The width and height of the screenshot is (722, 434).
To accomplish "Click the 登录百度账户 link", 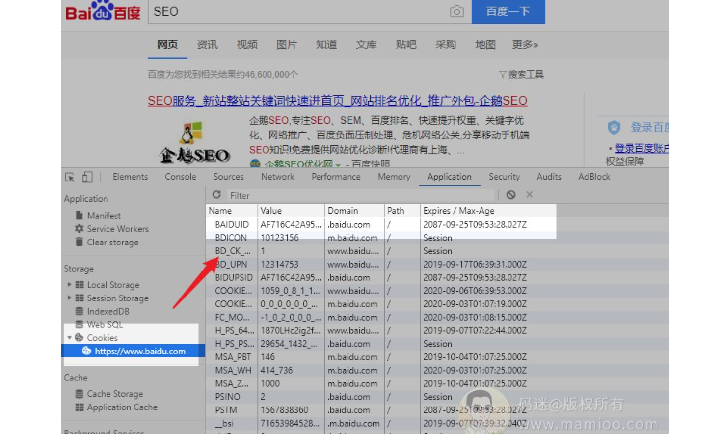I will pos(642,148).
